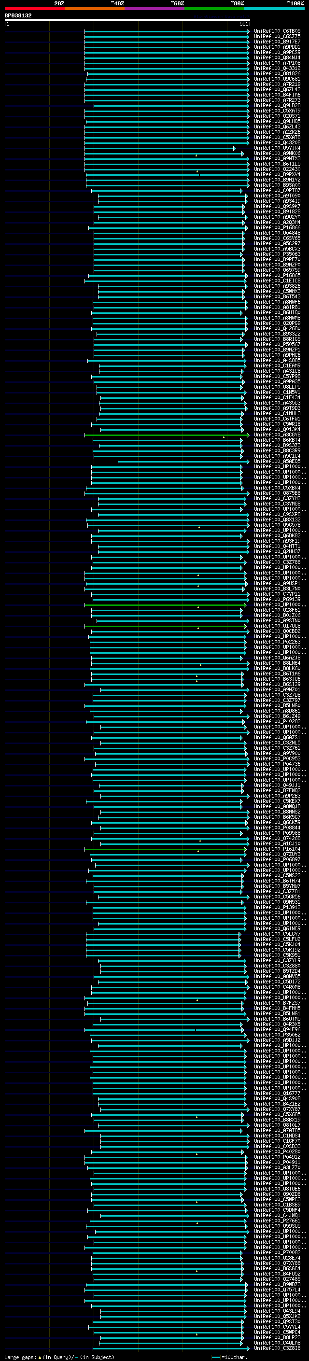
Task: Open hit UniRef100_B9I7E7
Action: [x=277, y=42]
